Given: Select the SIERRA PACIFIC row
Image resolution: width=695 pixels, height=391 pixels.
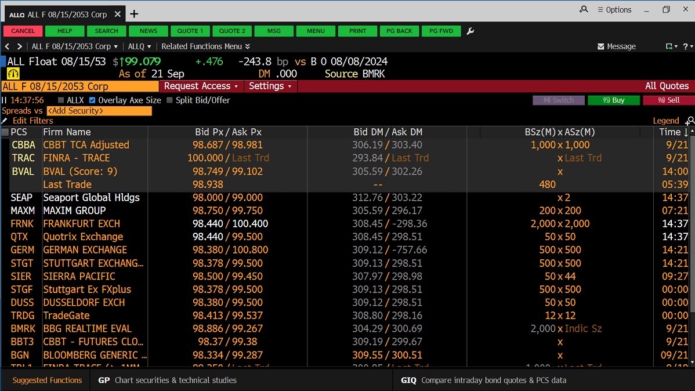Looking at the screenshot, I should [346, 276].
